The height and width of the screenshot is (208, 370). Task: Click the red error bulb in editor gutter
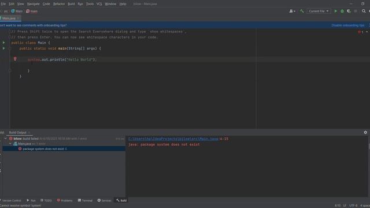tap(15, 59)
